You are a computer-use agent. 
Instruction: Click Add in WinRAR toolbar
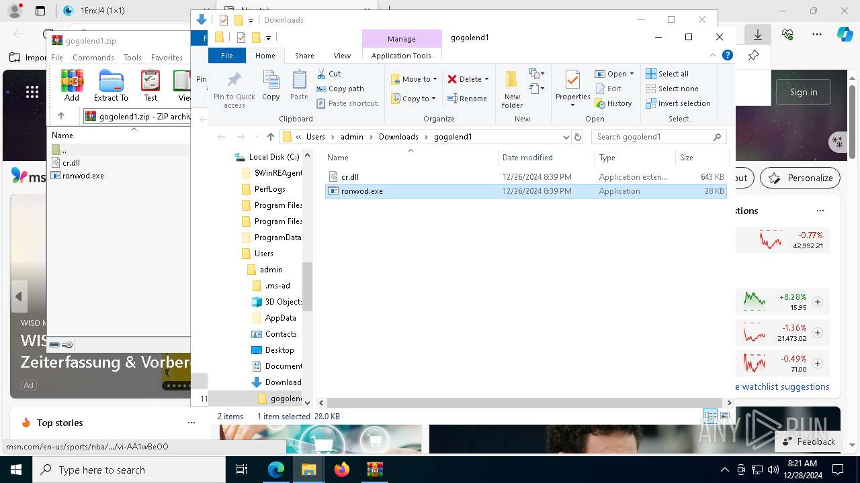click(x=72, y=85)
